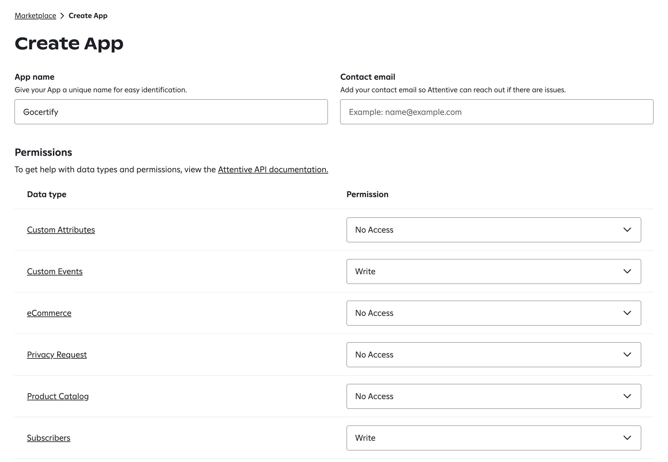Viewport: 668px width, 462px height.
Task: Select the Create App breadcrumb item
Action: [88, 15]
